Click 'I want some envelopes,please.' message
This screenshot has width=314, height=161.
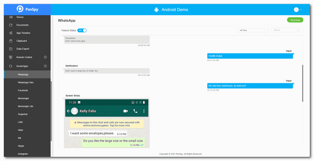point(98,134)
